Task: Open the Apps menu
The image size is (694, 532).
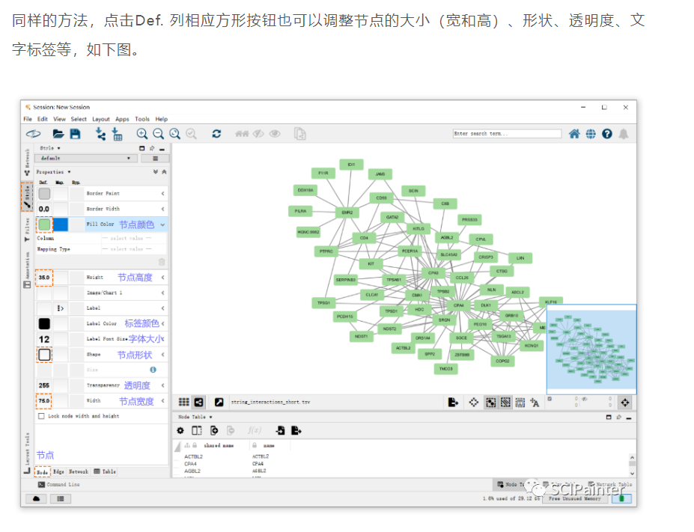Action: point(122,119)
